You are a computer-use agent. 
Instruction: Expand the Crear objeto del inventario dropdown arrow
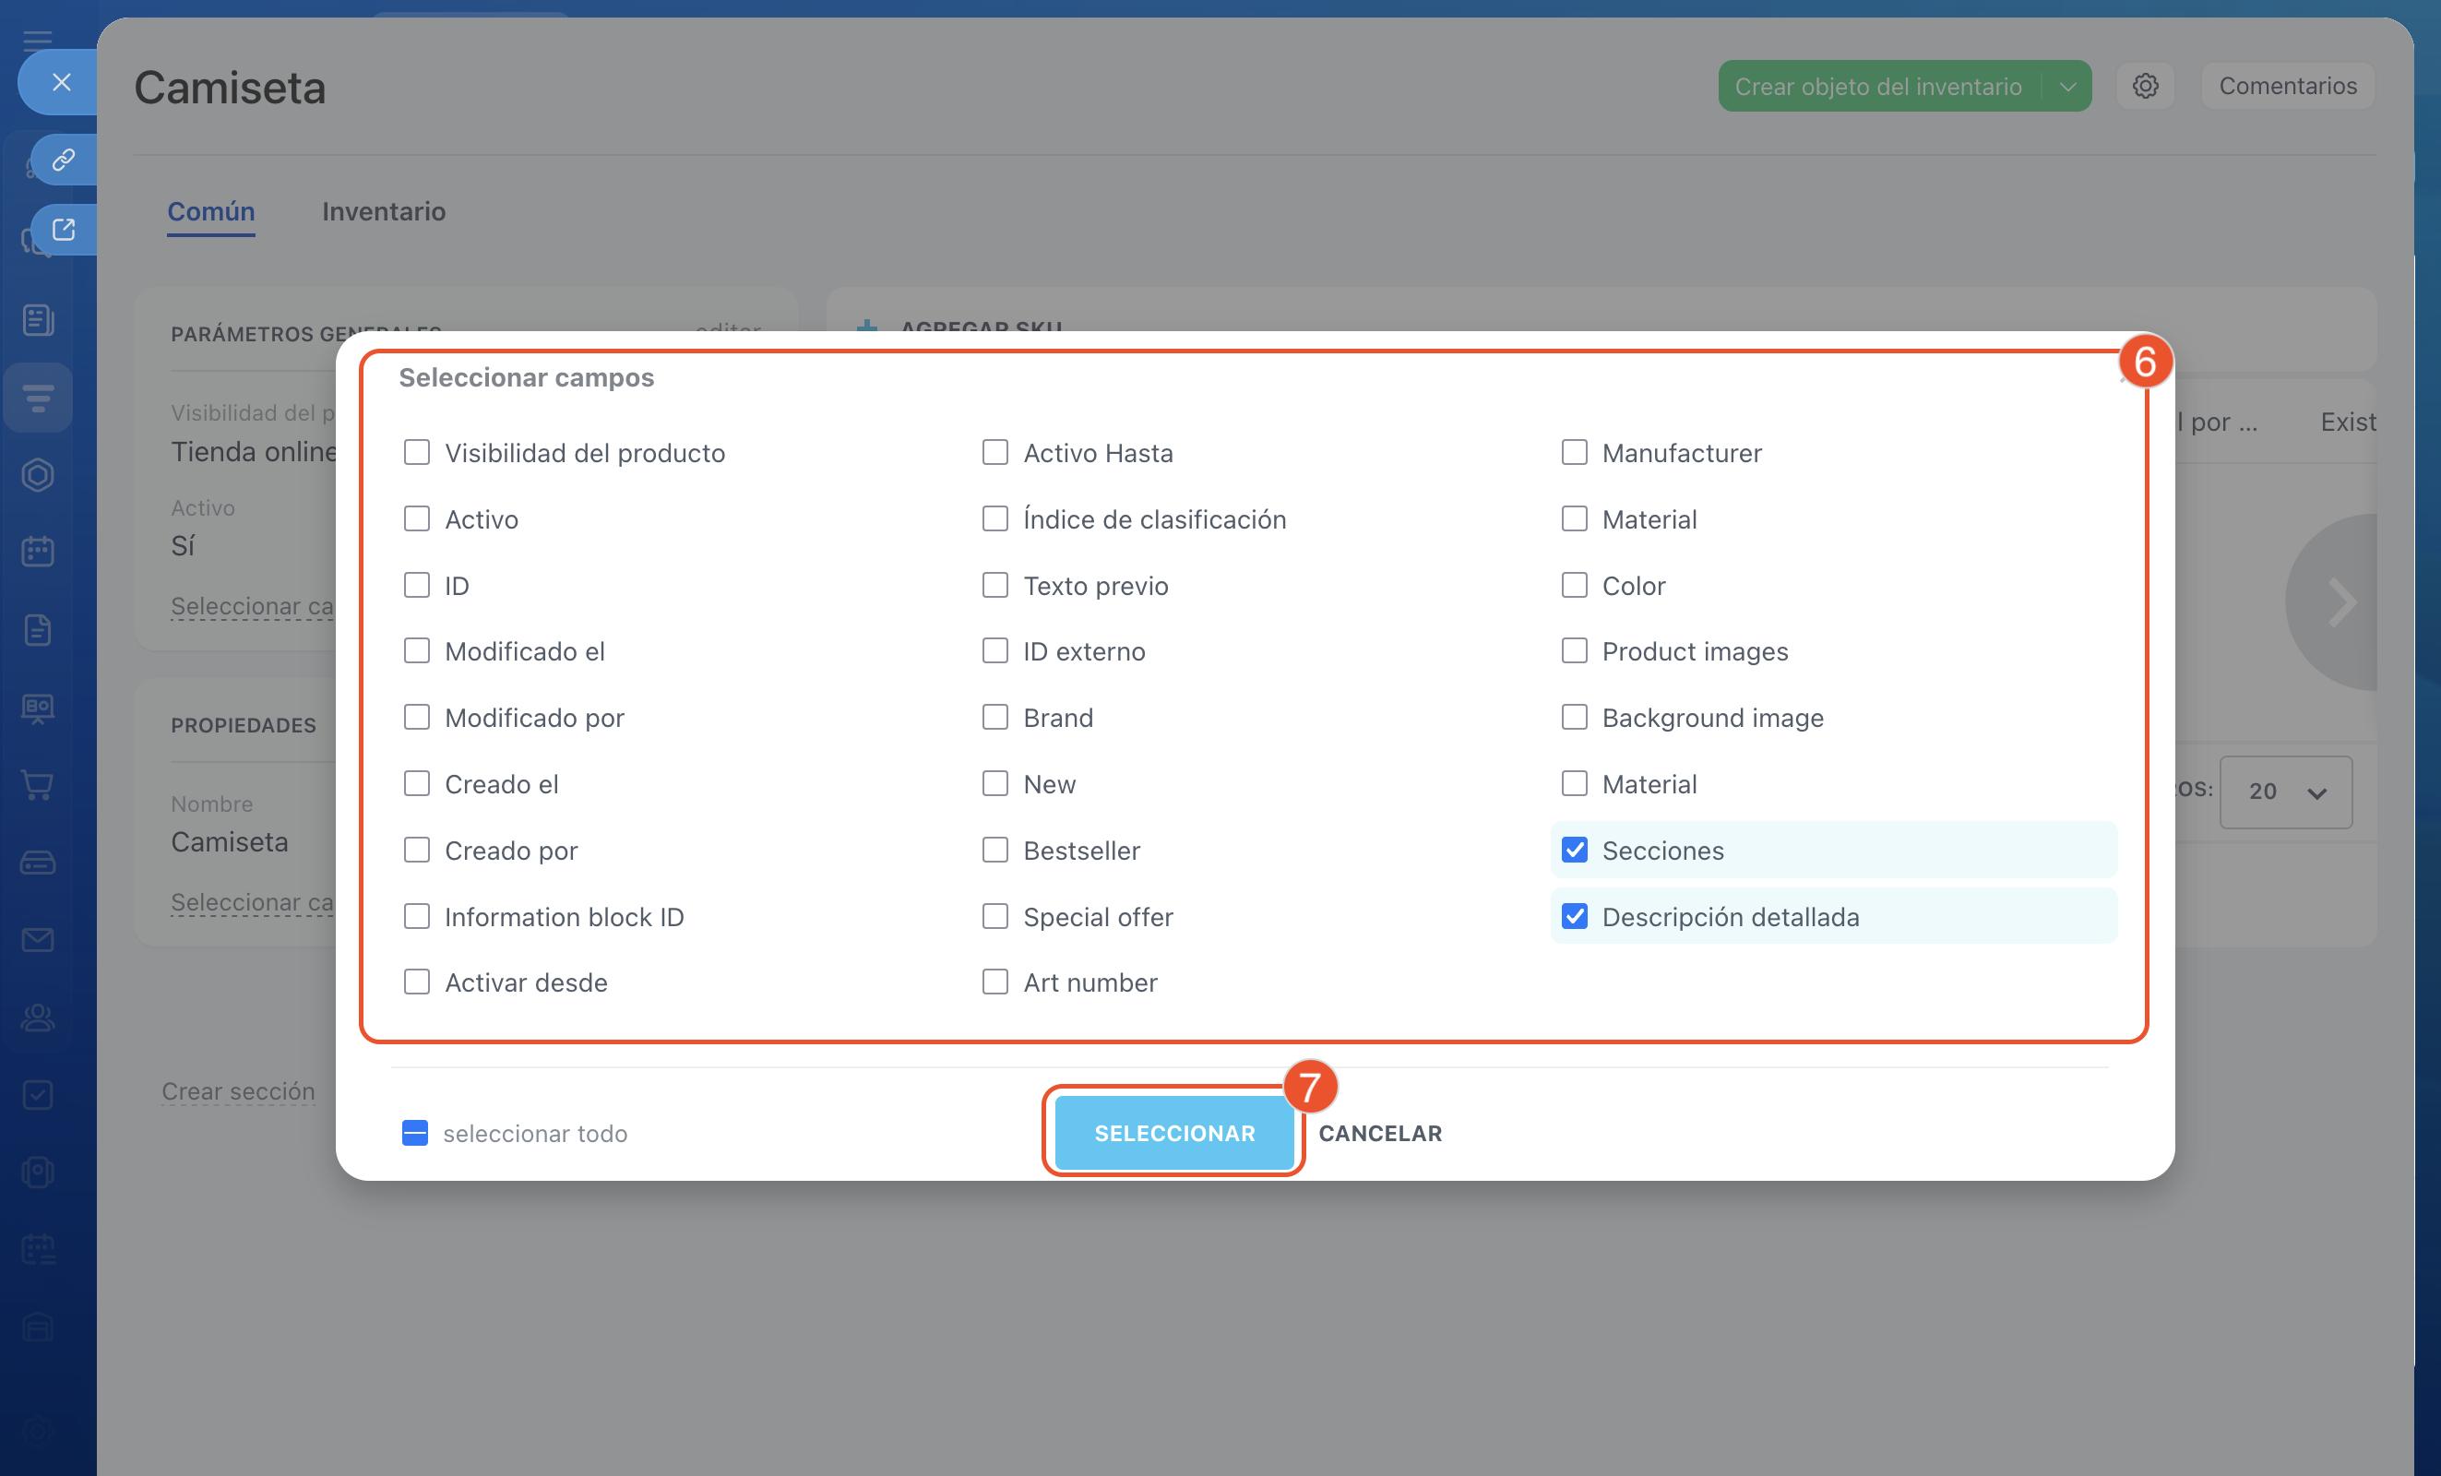point(2067,86)
